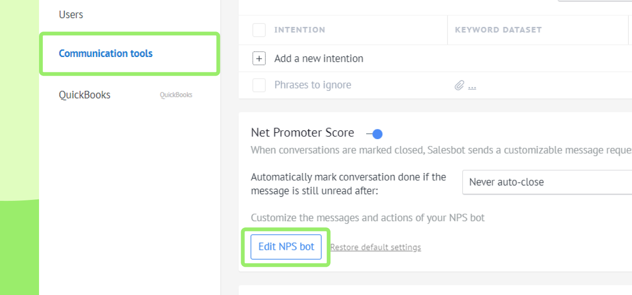Tick the select-all checkbox beside INTENTION header
Viewport: 632px width, 295px height.
(x=259, y=30)
